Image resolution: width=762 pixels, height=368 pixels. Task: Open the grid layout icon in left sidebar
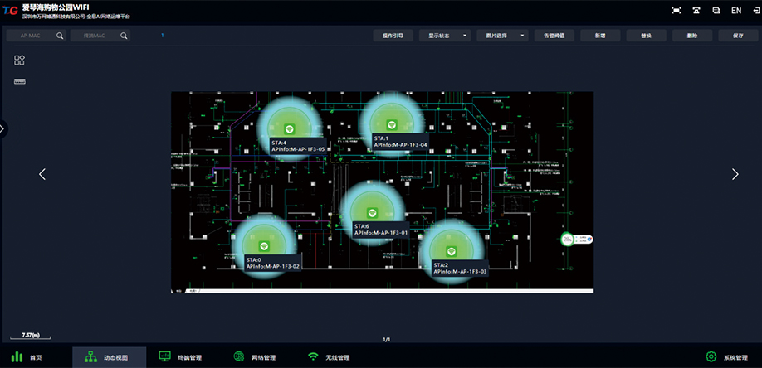point(20,61)
